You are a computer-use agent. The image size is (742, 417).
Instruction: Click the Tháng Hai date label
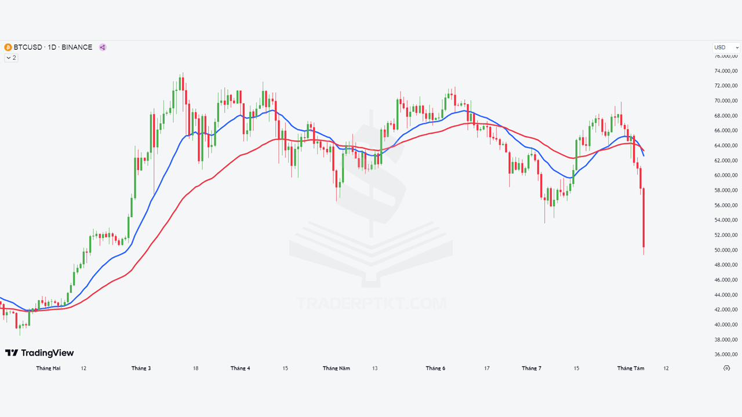point(48,368)
